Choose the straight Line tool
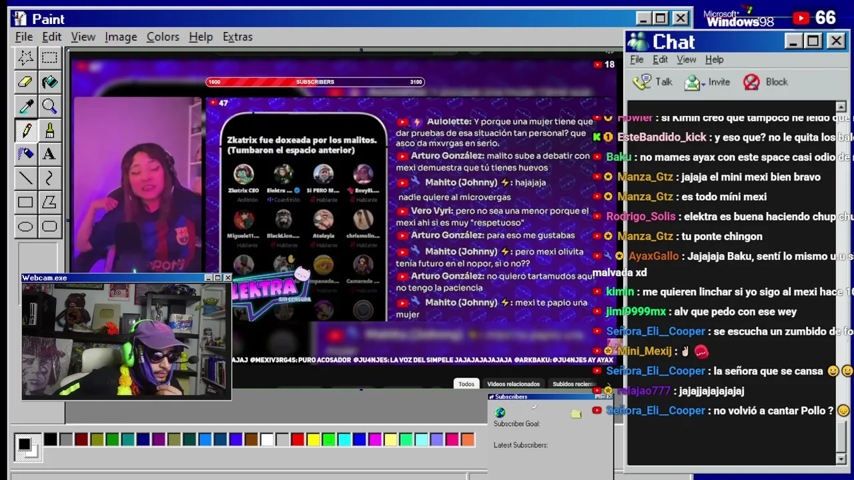This screenshot has height=480, width=854. coord(25,178)
